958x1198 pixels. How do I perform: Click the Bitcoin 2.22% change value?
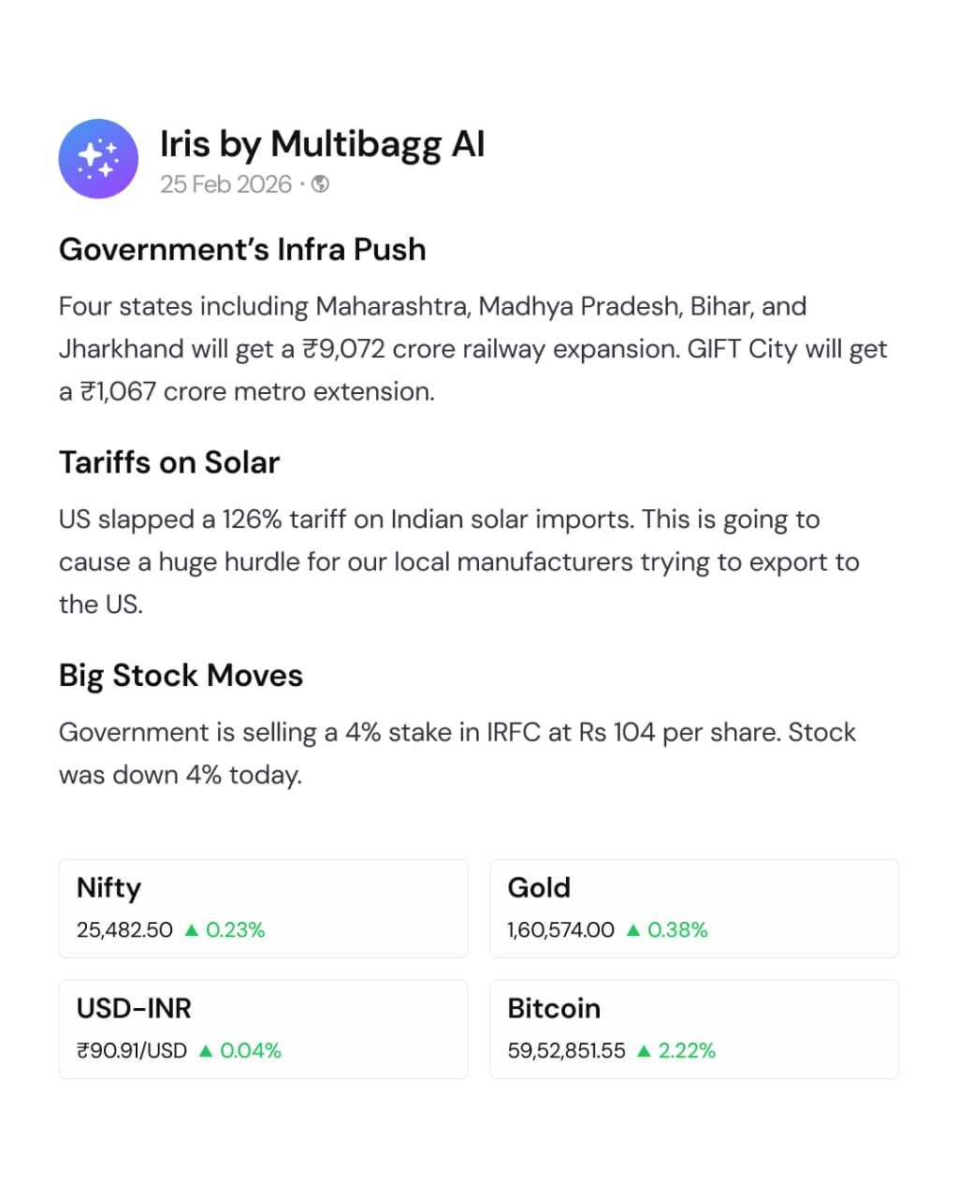pos(687,1051)
